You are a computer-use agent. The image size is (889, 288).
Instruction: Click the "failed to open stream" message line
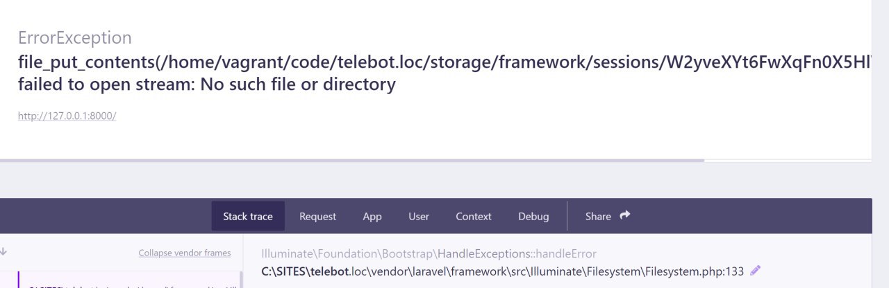tap(206, 84)
